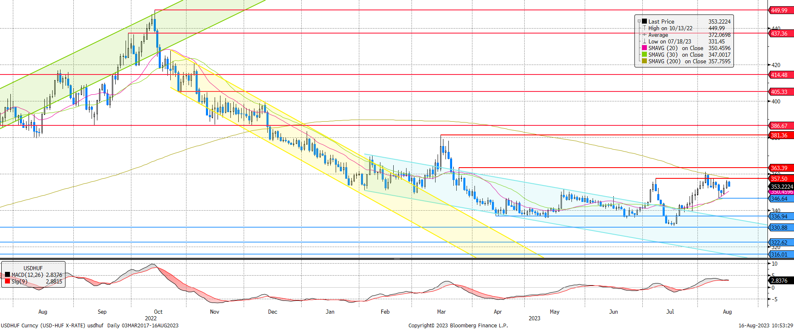This screenshot has height=329, width=794.
Task: Click the Low marker icon in legend
Action: coord(644,41)
